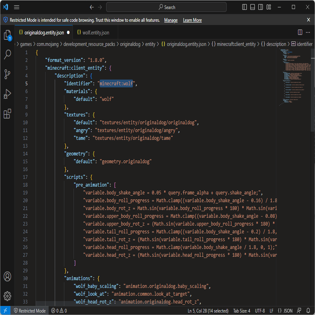Viewport: 315px width, 315px height.
Task: Split the editor to the right
Action: point(300,32)
